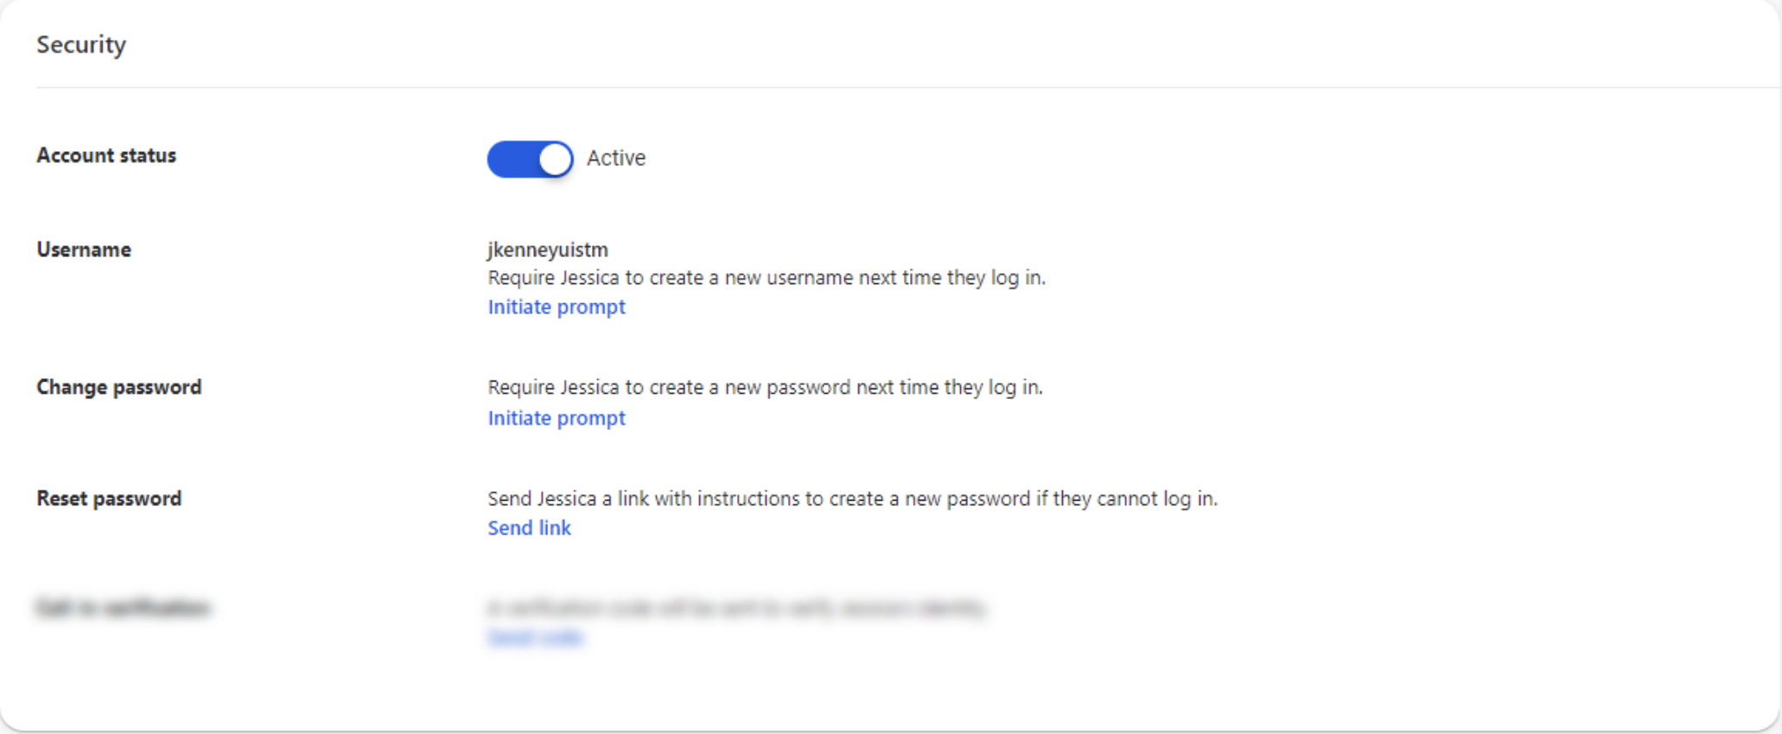Click the Account status label
Screen dimensions: 1782x734
(x=106, y=155)
